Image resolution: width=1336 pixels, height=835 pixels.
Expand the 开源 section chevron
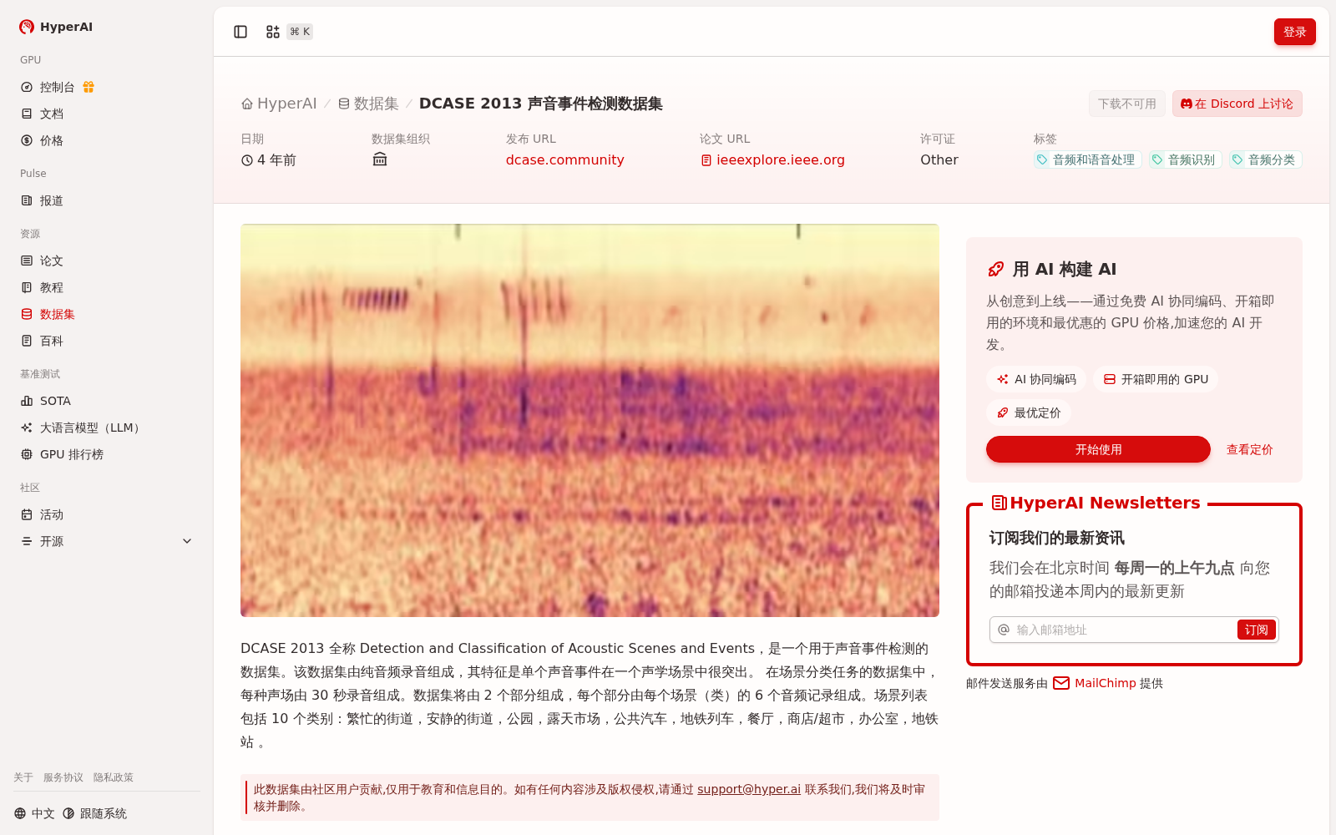[x=187, y=541]
